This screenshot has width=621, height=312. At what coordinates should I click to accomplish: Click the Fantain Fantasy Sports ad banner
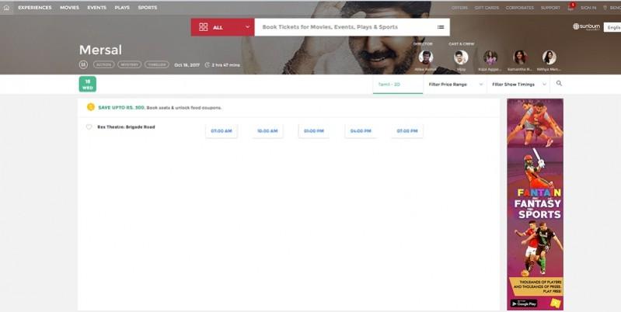tap(535, 204)
